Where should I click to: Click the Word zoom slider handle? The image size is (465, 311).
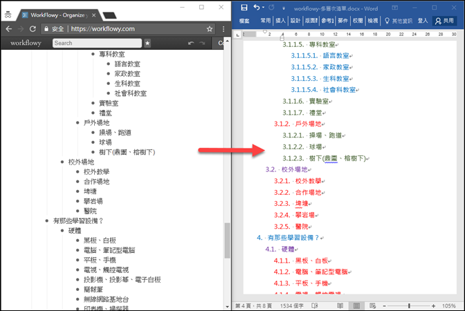[x=409, y=305]
